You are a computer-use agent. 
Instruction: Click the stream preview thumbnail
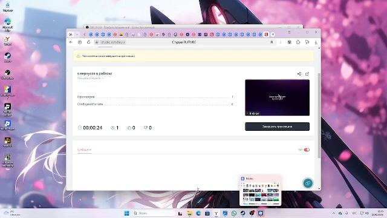pos(277,97)
